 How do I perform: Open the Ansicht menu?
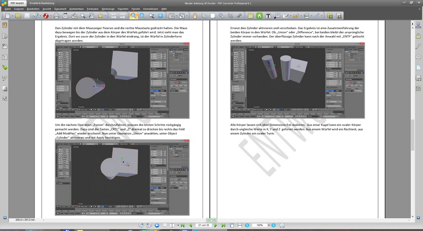click(x=47, y=9)
